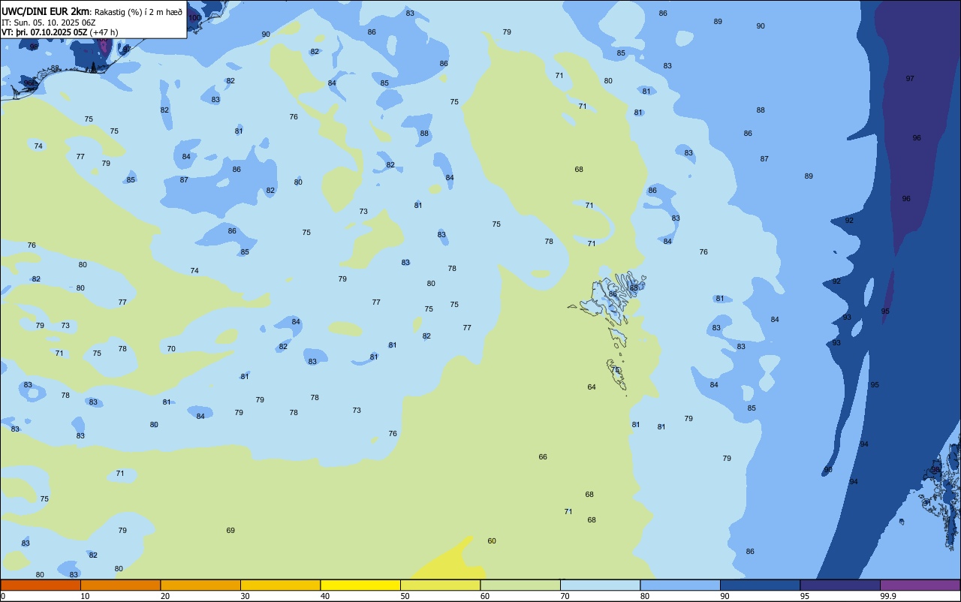Click the light green 60–70 legend swatch
Screen dimensions: 961x602
click(520, 585)
